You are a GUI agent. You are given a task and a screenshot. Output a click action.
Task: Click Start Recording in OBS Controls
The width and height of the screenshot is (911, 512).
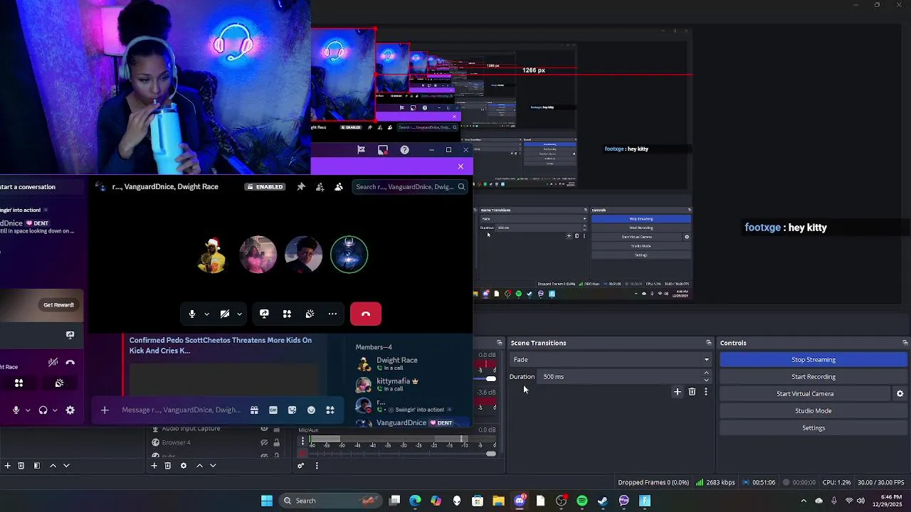point(813,377)
